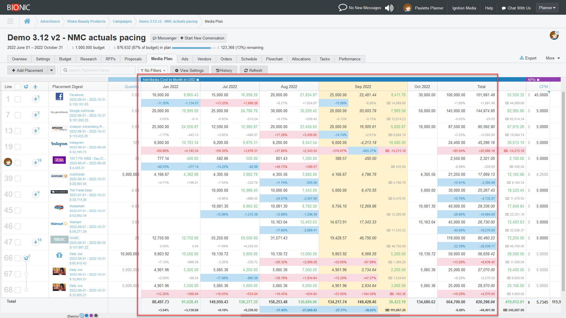Select the purple view dot

[x=91, y=315]
